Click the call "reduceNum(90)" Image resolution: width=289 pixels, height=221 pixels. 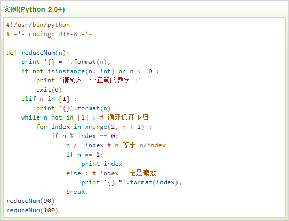(x=30, y=201)
